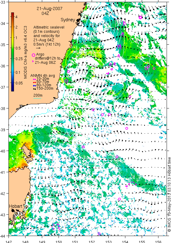The image size is (173, 243).
Task: Click Argo float circle near 38.1°S 152.1°E
Action: coord(93,110)
